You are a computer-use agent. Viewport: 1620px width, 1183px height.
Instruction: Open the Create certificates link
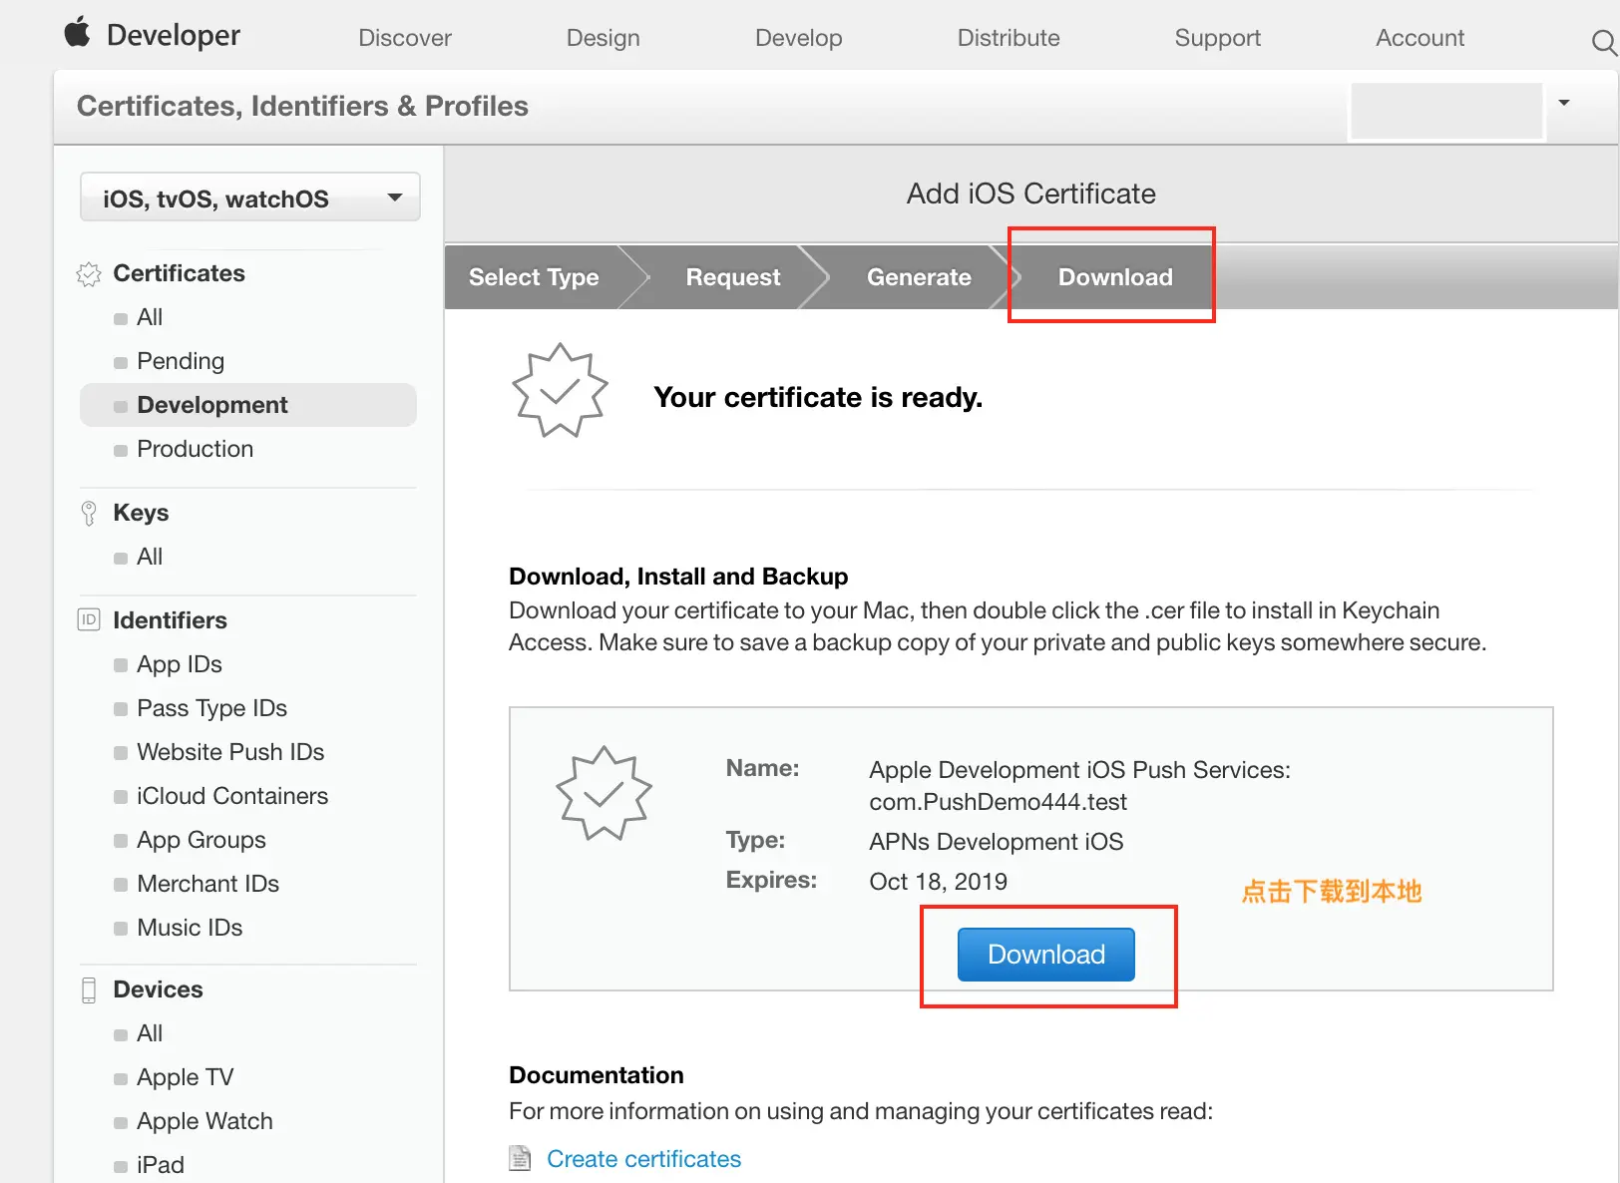tap(644, 1159)
